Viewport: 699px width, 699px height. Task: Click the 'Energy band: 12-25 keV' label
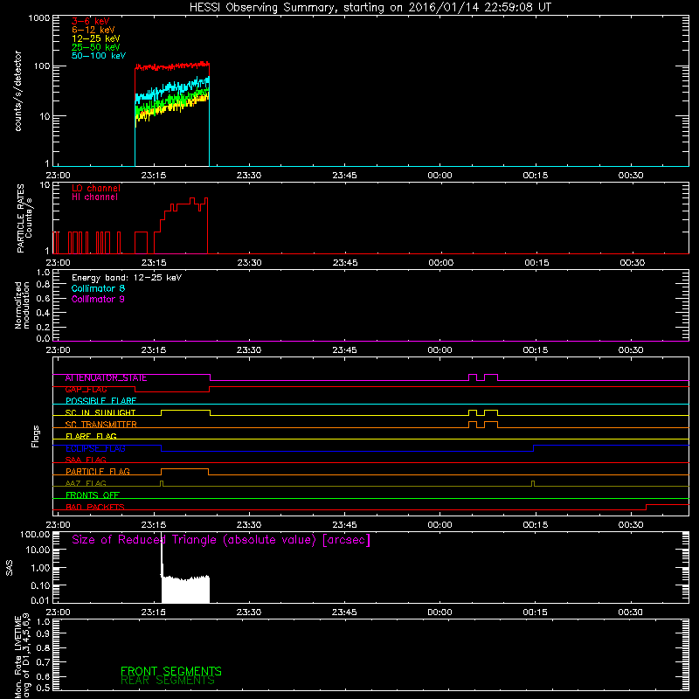pyautogui.click(x=127, y=278)
